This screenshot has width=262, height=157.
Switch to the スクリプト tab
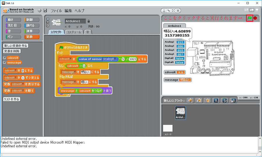[56, 32]
